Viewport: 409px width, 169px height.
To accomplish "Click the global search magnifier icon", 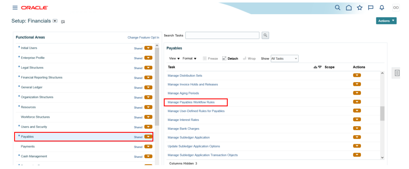I will tap(337, 7).
